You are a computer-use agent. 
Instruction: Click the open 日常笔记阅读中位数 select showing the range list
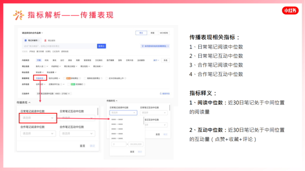point(123,112)
